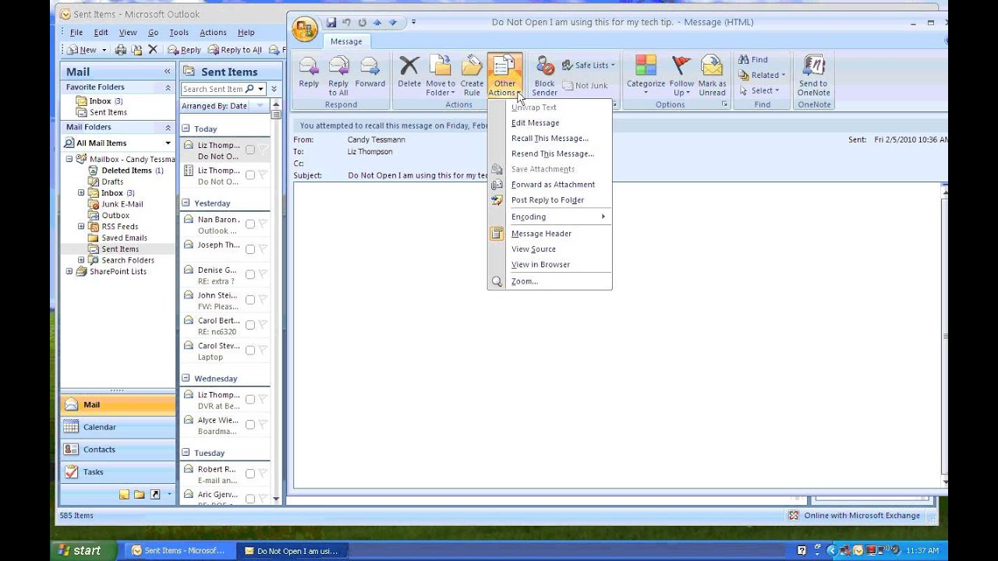Image resolution: width=998 pixels, height=561 pixels.
Task: Select the Deleted Items folder
Action: point(126,171)
